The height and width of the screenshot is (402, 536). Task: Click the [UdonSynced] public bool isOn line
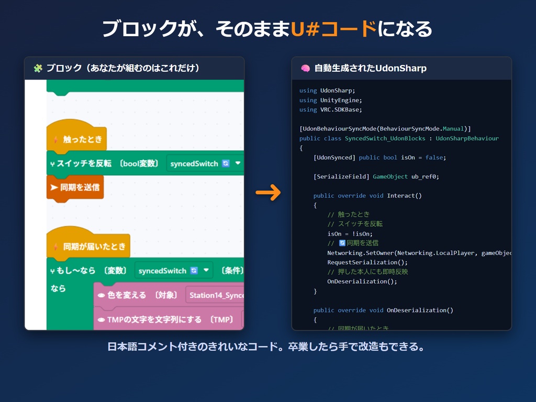point(380,158)
